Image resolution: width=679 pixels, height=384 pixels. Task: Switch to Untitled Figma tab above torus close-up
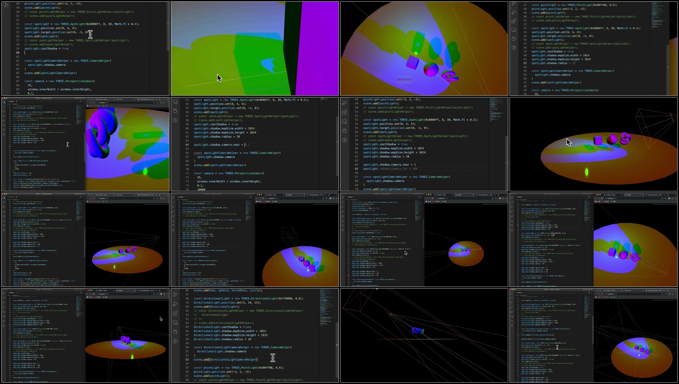click(x=102, y=99)
